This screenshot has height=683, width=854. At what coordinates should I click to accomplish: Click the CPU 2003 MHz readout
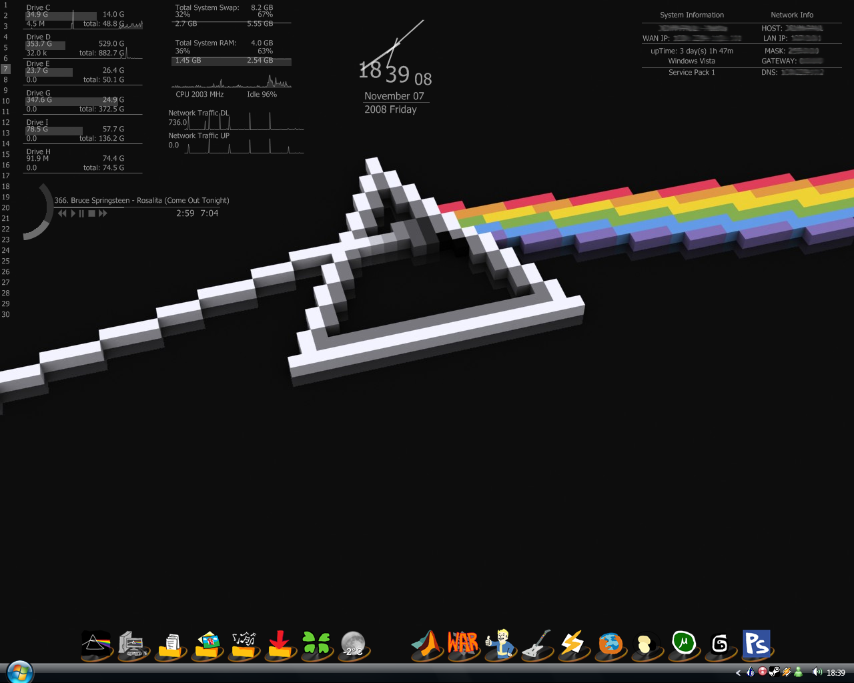click(199, 94)
